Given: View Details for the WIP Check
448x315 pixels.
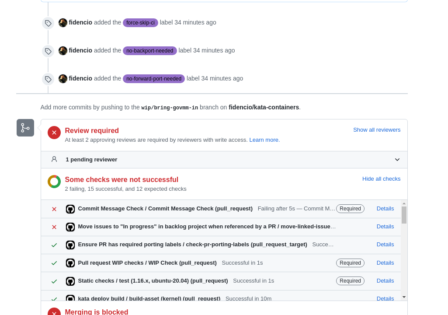Looking at the screenshot, I should (x=385, y=263).
